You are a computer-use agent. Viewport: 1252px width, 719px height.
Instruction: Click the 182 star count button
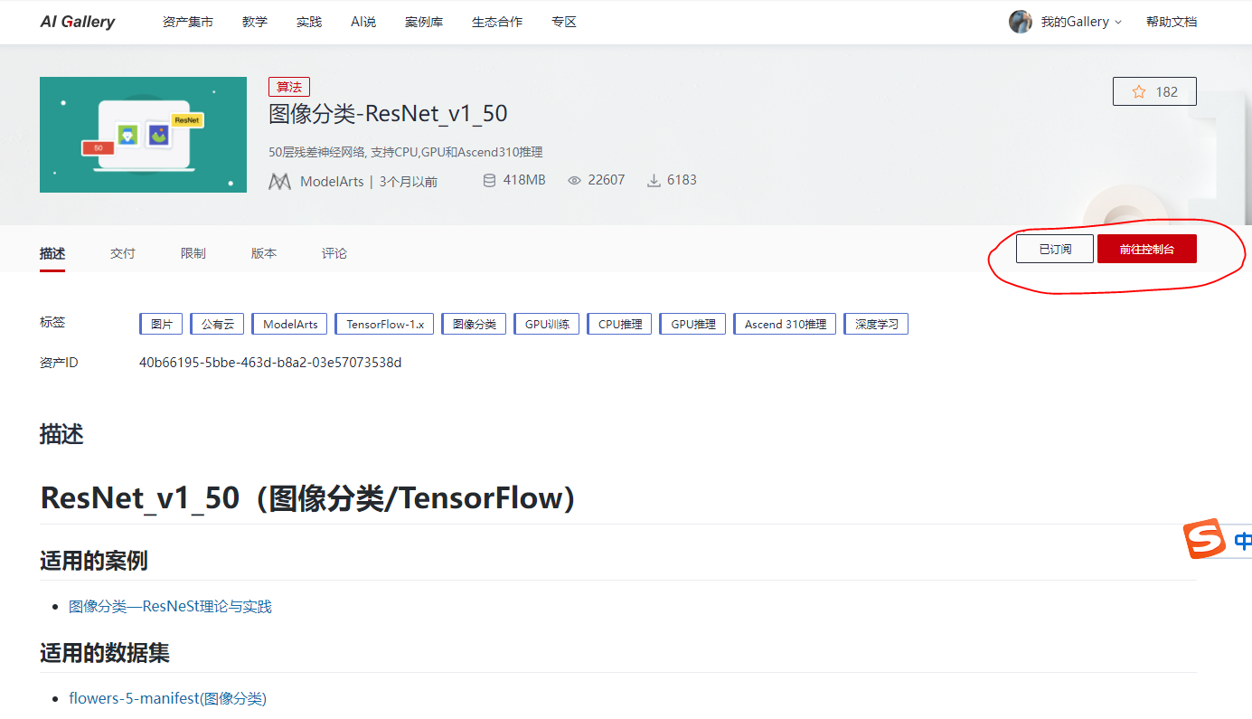tap(1154, 91)
